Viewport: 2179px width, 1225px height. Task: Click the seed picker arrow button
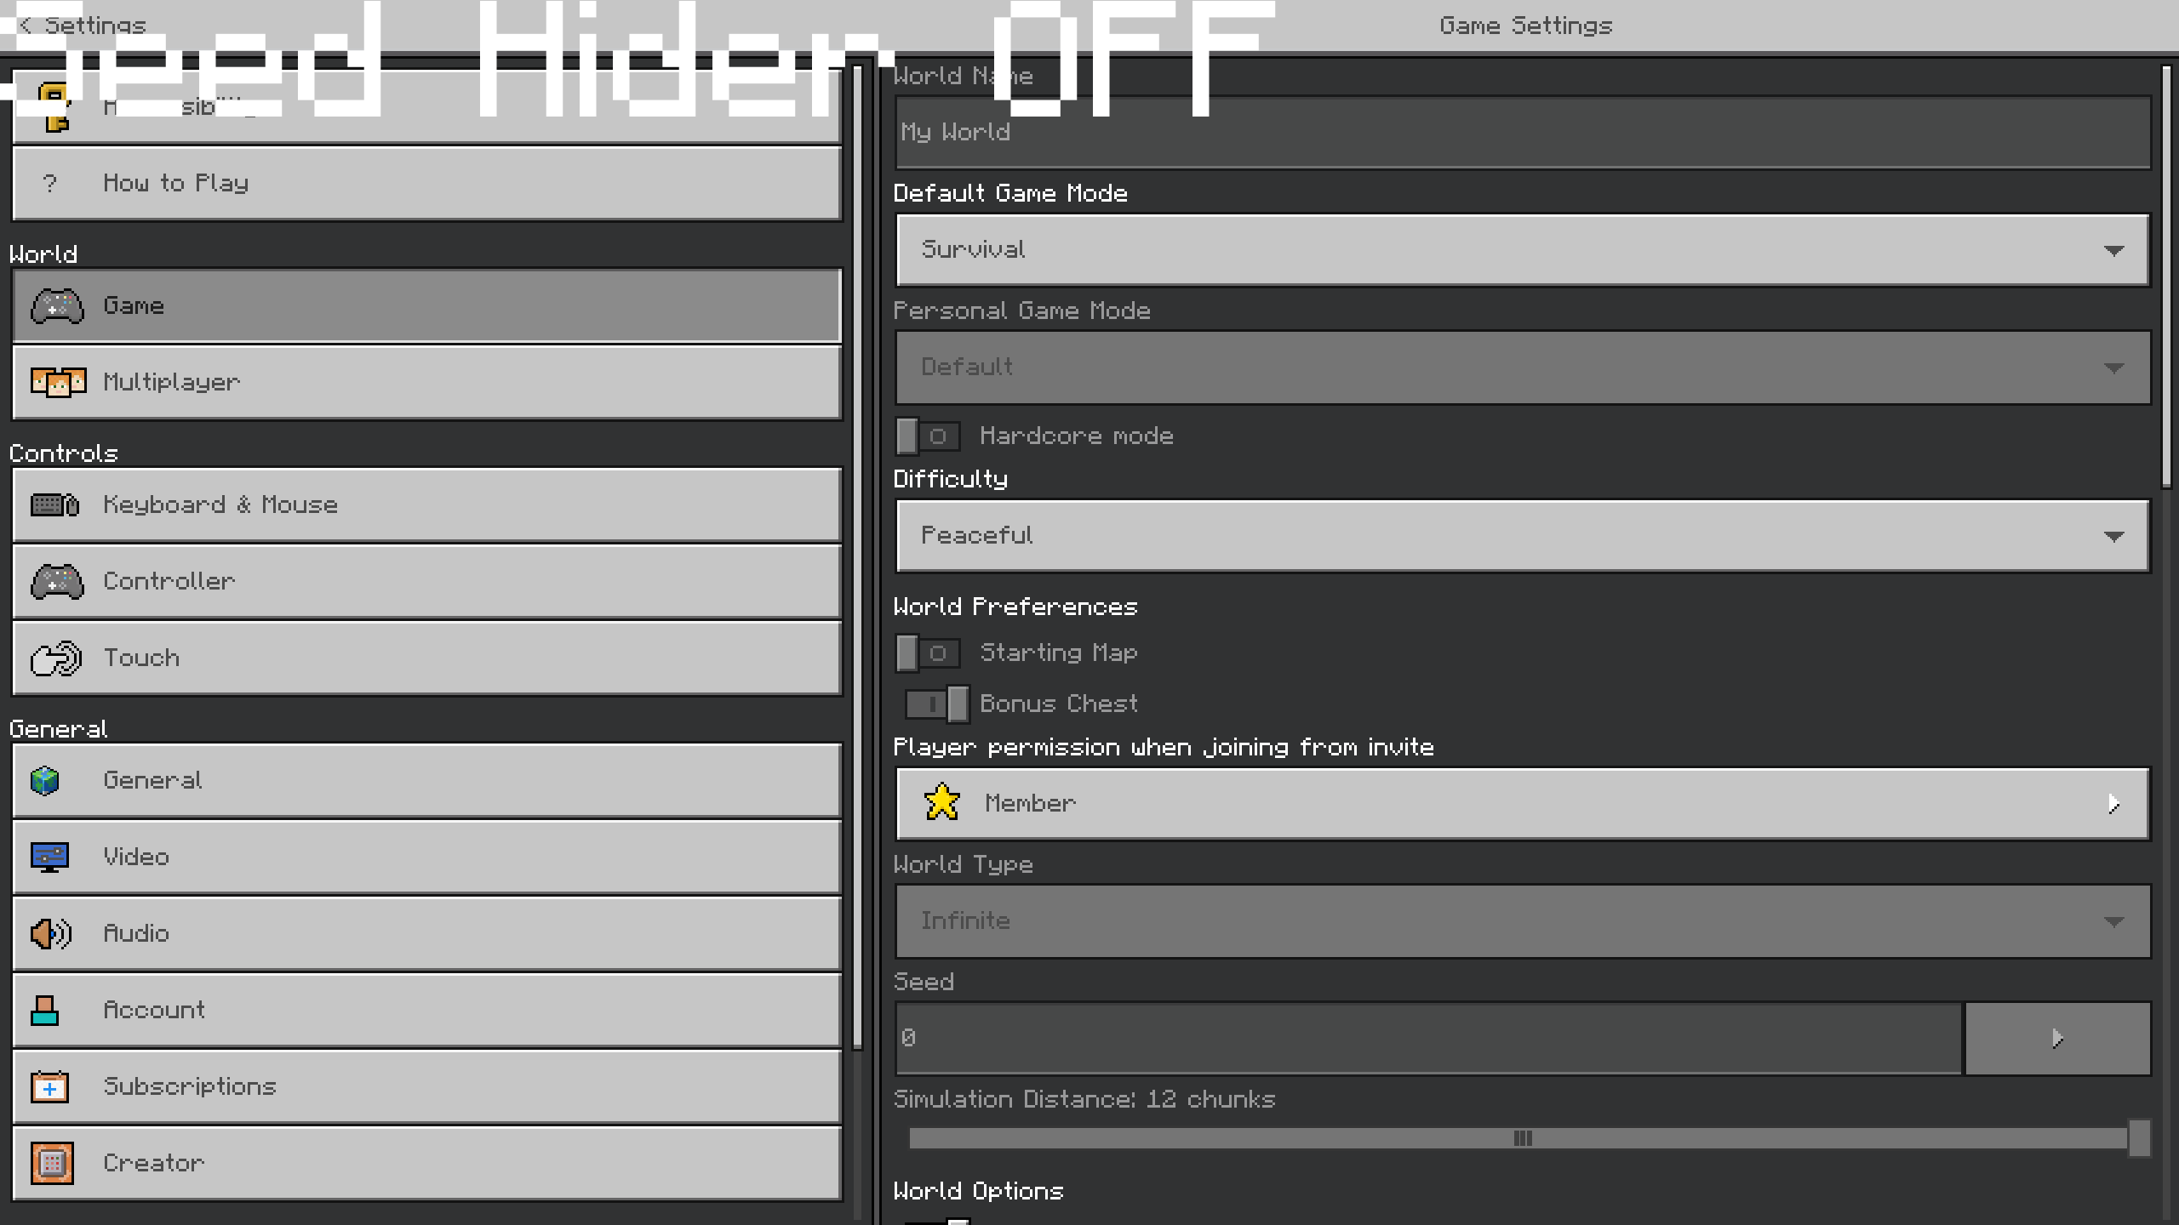pos(2056,1039)
